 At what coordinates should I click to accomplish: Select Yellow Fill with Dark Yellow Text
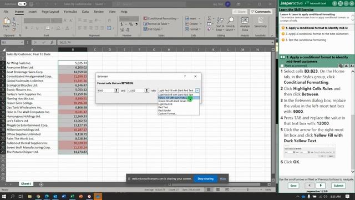coord(179,98)
